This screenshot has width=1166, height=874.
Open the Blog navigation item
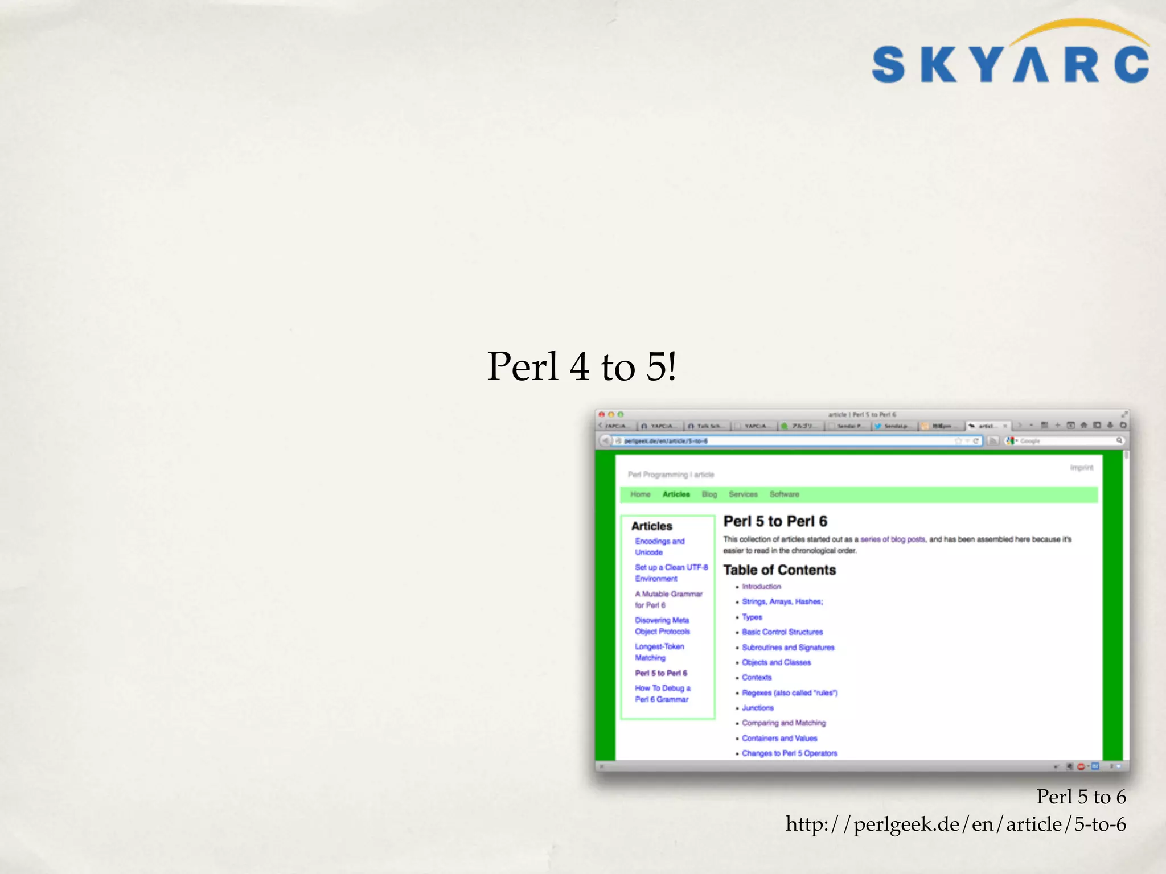coord(709,494)
